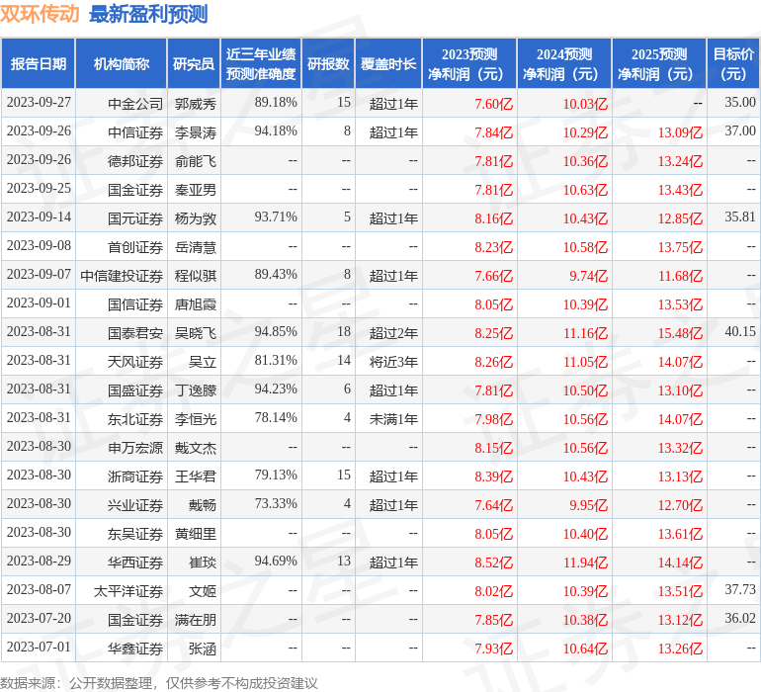Click institution name 中信证券
Screen dimensions: 761x692
point(135,132)
